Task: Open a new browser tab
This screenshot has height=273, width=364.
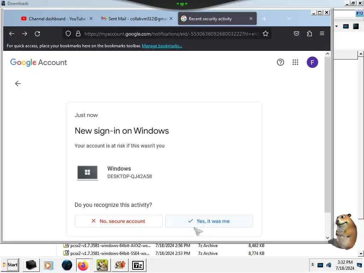Action: click(264, 19)
